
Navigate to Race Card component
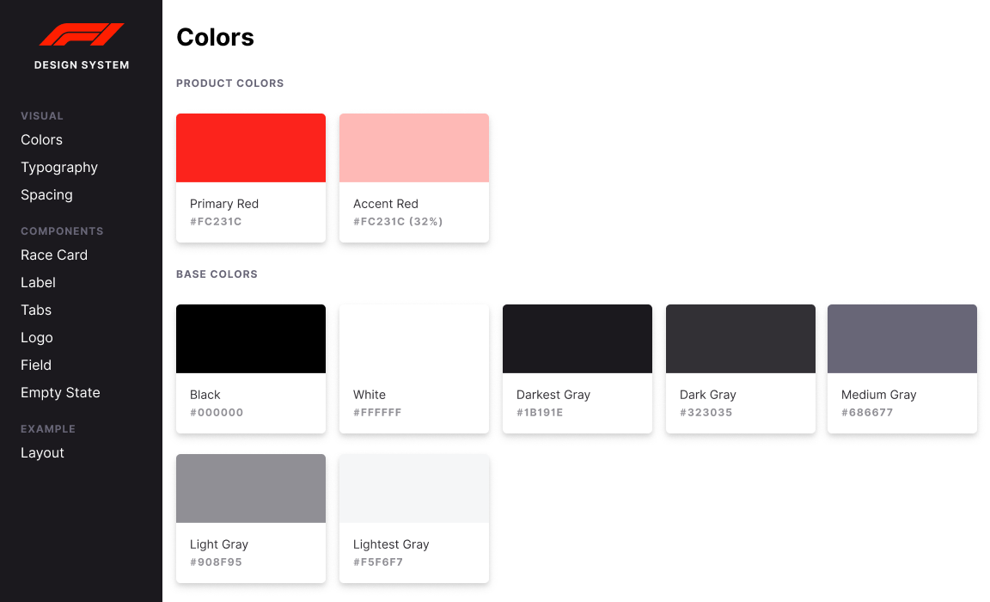tap(54, 255)
